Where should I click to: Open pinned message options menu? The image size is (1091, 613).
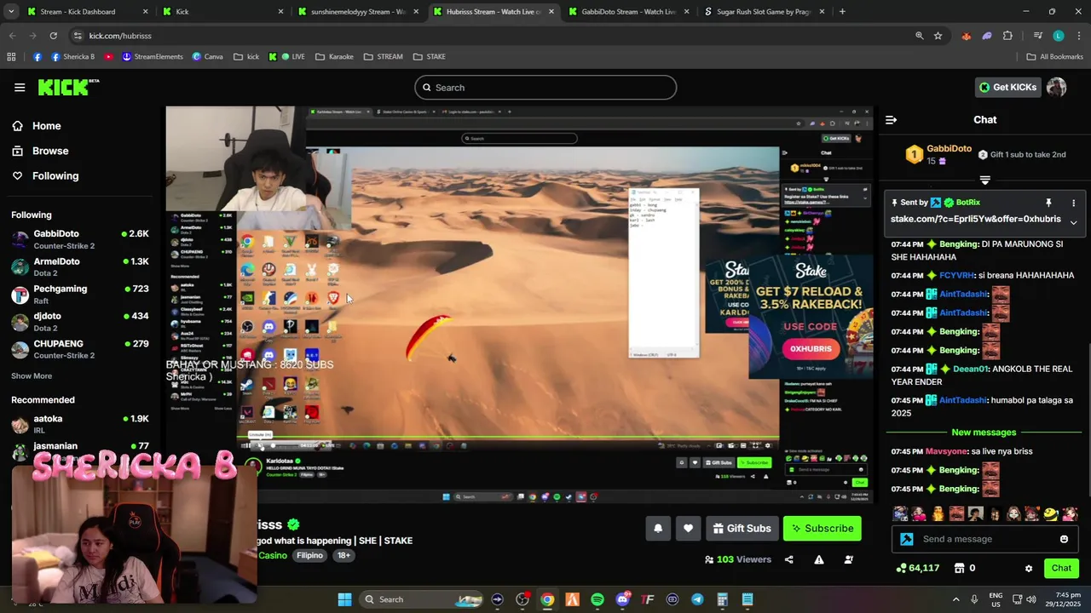[1073, 203]
